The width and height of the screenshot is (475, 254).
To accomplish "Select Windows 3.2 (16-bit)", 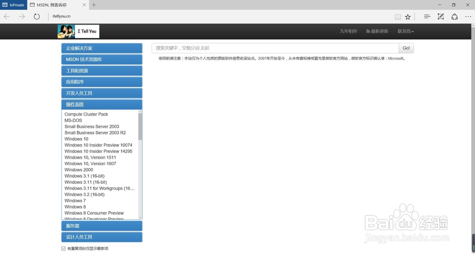I will click(x=85, y=194).
